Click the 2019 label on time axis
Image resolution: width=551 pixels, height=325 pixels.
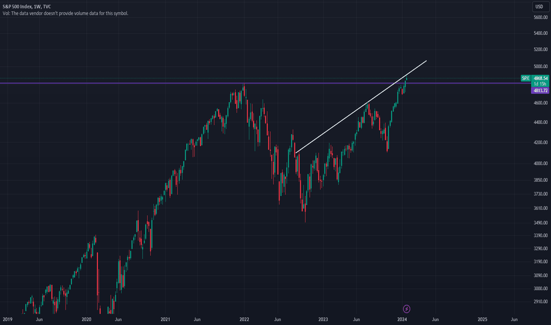tap(7, 319)
